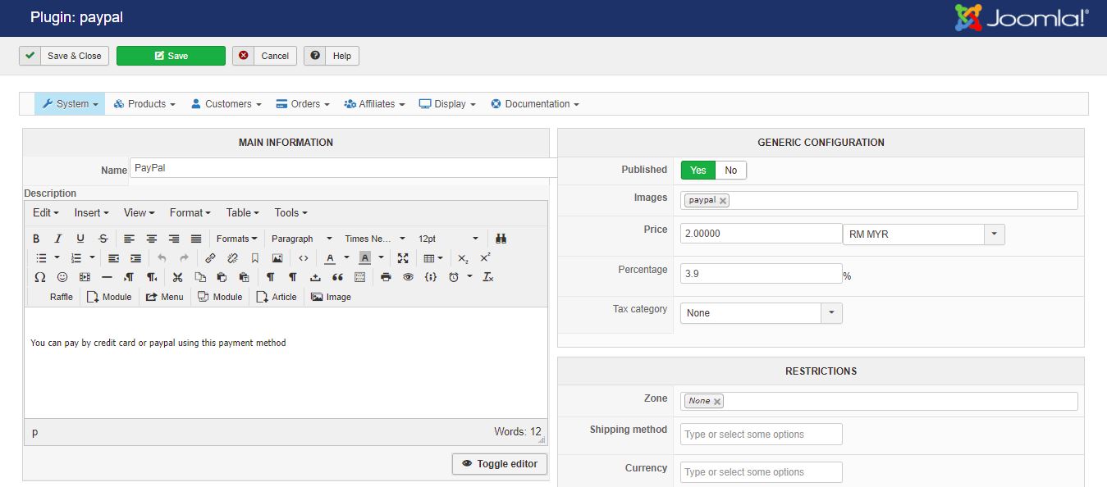The width and height of the screenshot is (1107, 487).
Task: Increase indent of paragraph
Action: click(x=135, y=258)
